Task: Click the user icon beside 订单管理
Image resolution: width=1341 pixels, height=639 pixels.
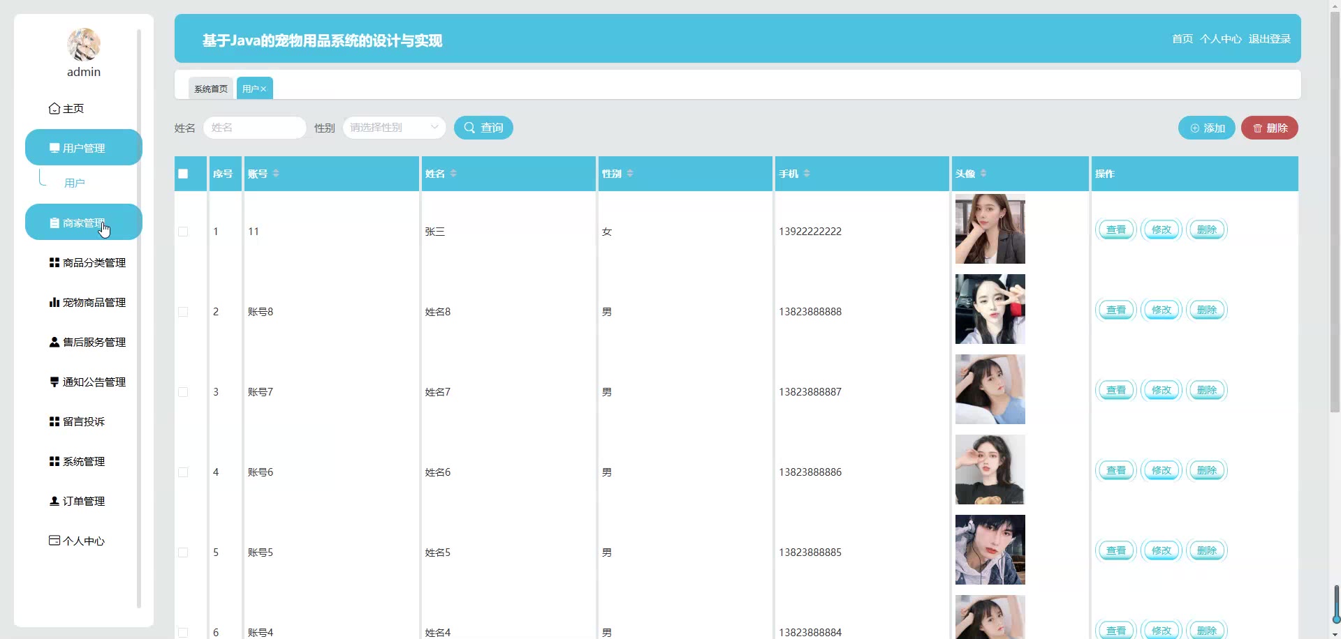Action: click(x=54, y=501)
